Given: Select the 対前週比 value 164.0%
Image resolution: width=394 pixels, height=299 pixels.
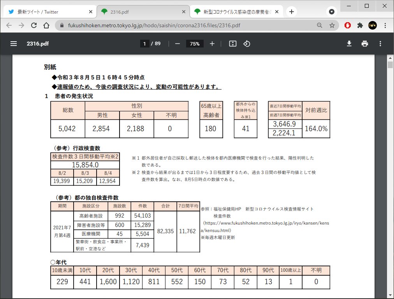Looking at the screenshot, I should (316, 128).
